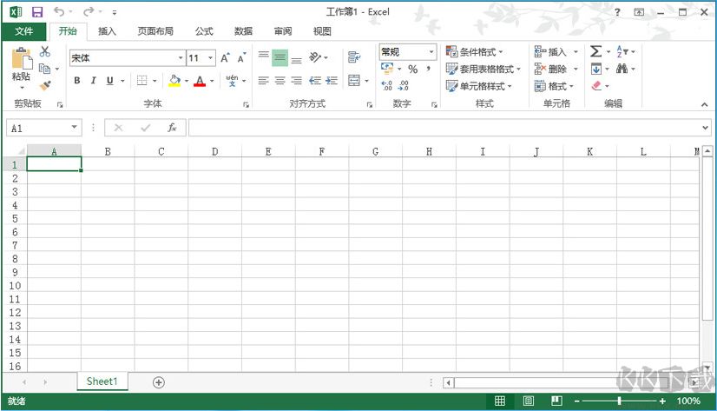Image resolution: width=717 pixels, height=411 pixels.
Task: Select the Sheet1 tab
Action: [x=102, y=381]
